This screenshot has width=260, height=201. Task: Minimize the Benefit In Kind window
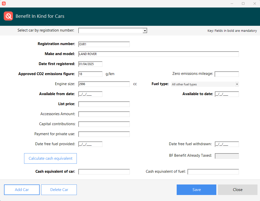pyautogui.click(x=232, y=4)
